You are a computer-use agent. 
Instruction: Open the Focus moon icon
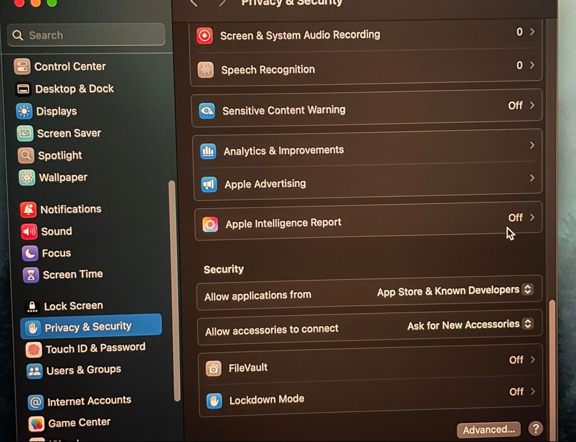[x=30, y=253]
